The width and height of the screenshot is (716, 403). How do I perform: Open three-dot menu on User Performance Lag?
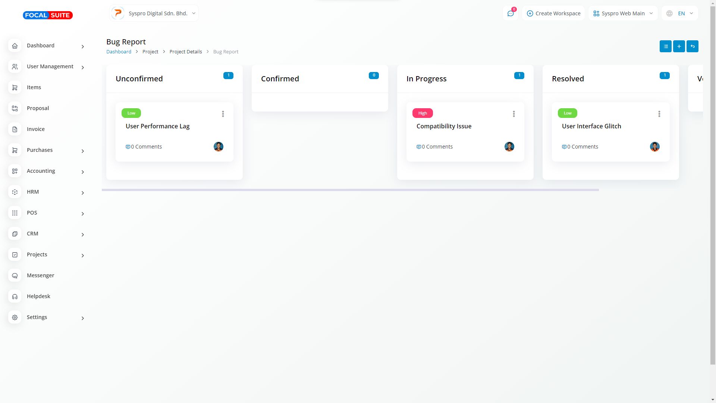click(x=223, y=114)
